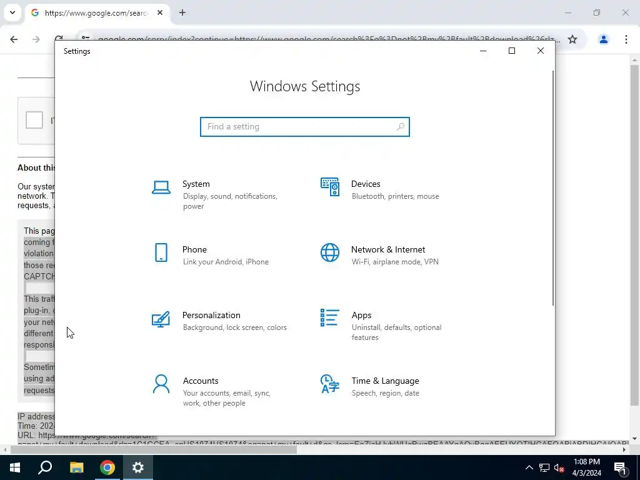Bookmark this page with Chrome's star icon

click(x=572, y=39)
